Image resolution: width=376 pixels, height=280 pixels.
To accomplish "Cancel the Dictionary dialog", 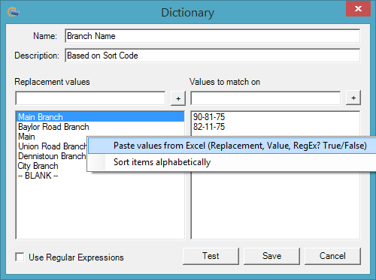I will tap(332, 256).
